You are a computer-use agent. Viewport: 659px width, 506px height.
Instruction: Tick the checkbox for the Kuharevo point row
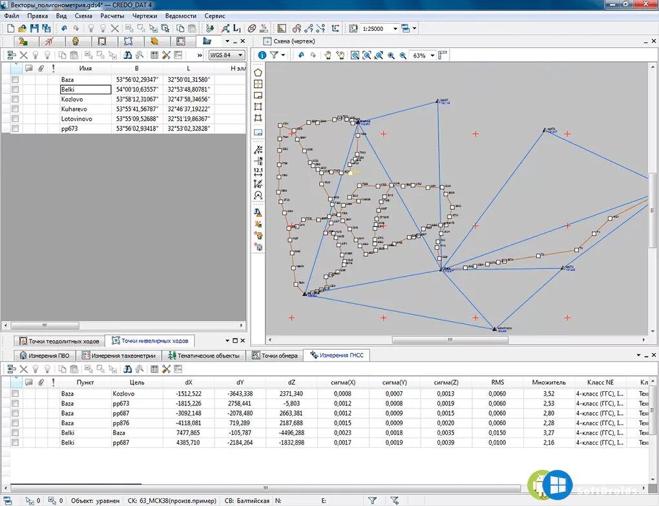15,109
